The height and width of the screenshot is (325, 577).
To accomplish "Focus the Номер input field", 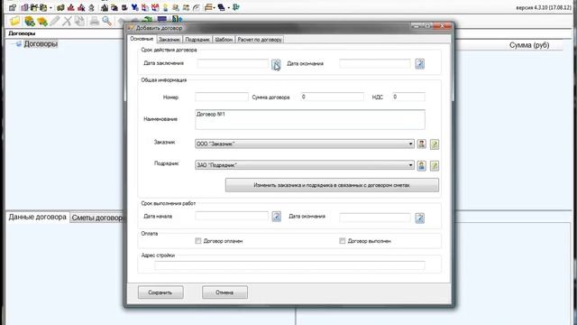I will 222,97.
